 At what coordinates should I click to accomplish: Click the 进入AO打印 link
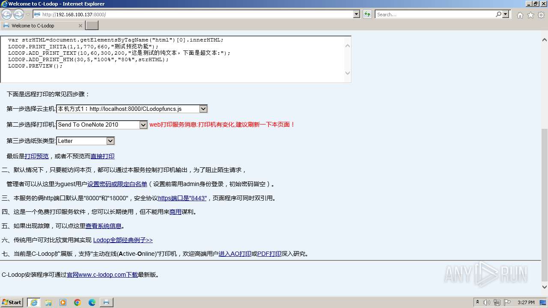(235, 254)
